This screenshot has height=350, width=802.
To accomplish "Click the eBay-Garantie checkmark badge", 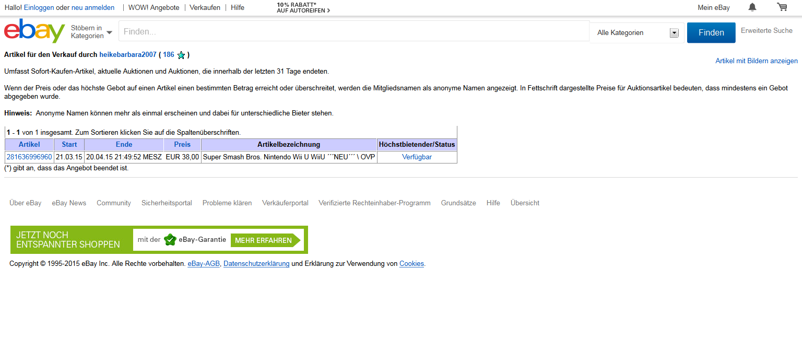I will coord(170,240).
